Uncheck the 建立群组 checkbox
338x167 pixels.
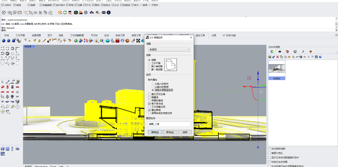149,110
